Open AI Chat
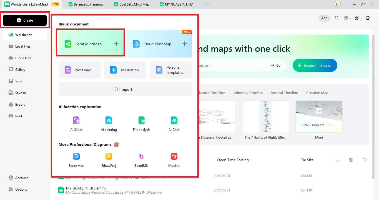The image size is (379, 200). pyautogui.click(x=174, y=124)
